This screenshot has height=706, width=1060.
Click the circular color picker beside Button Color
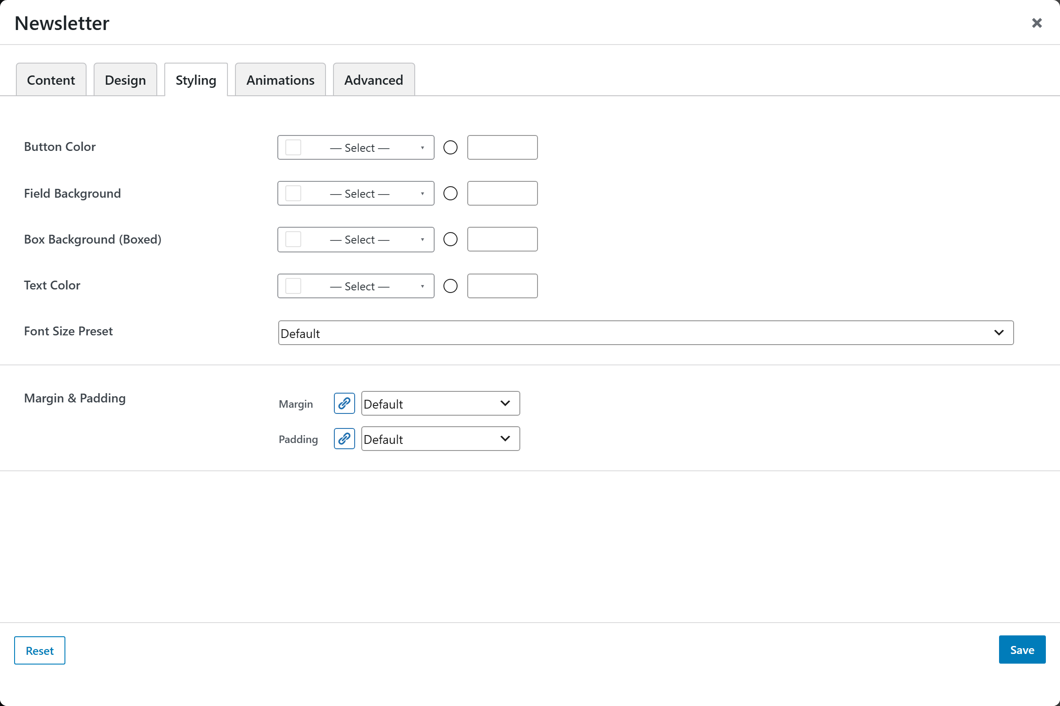450,147
